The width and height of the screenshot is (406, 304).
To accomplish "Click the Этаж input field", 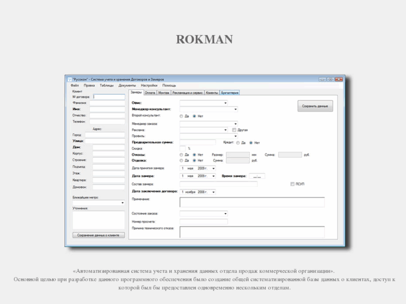I will click(109, 173).
